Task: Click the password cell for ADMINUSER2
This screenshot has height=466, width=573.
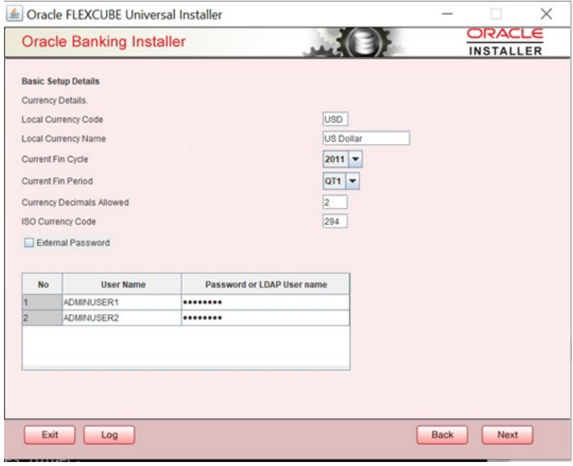Action: coord(265,318)
